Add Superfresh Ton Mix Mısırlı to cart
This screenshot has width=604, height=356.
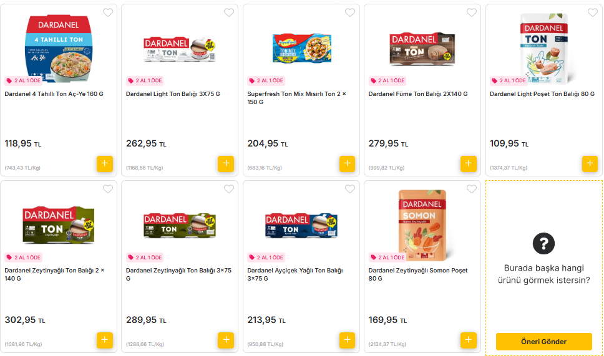click(347, 163)
